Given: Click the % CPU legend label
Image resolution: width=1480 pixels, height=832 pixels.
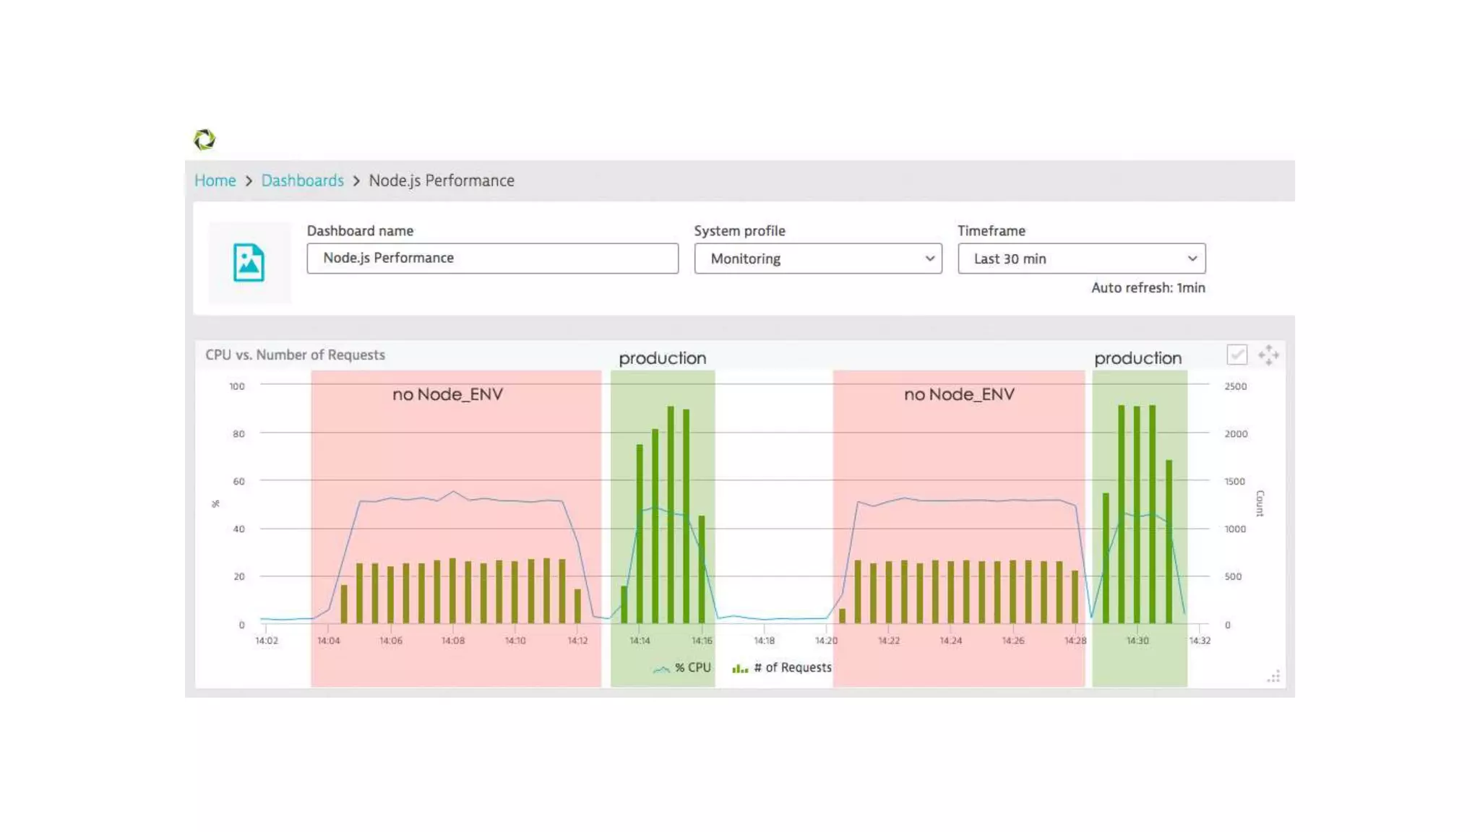Looking at the screenshot, I should pyautogui.click(x=692, y=668).
